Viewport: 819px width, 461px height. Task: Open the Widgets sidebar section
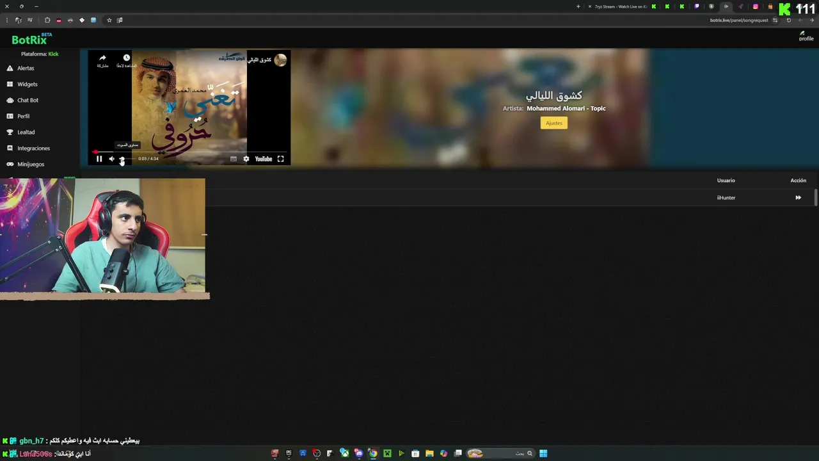[x=27, y=84]
